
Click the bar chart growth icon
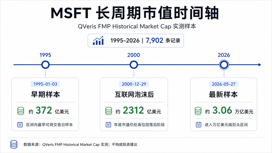coord(98,41)
